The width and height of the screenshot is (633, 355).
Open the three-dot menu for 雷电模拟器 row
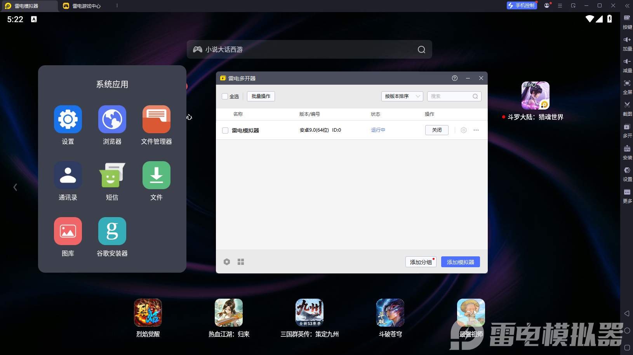476,130
